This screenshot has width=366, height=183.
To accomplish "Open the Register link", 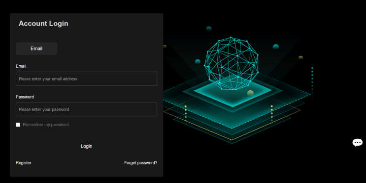I will coord(23,163).
